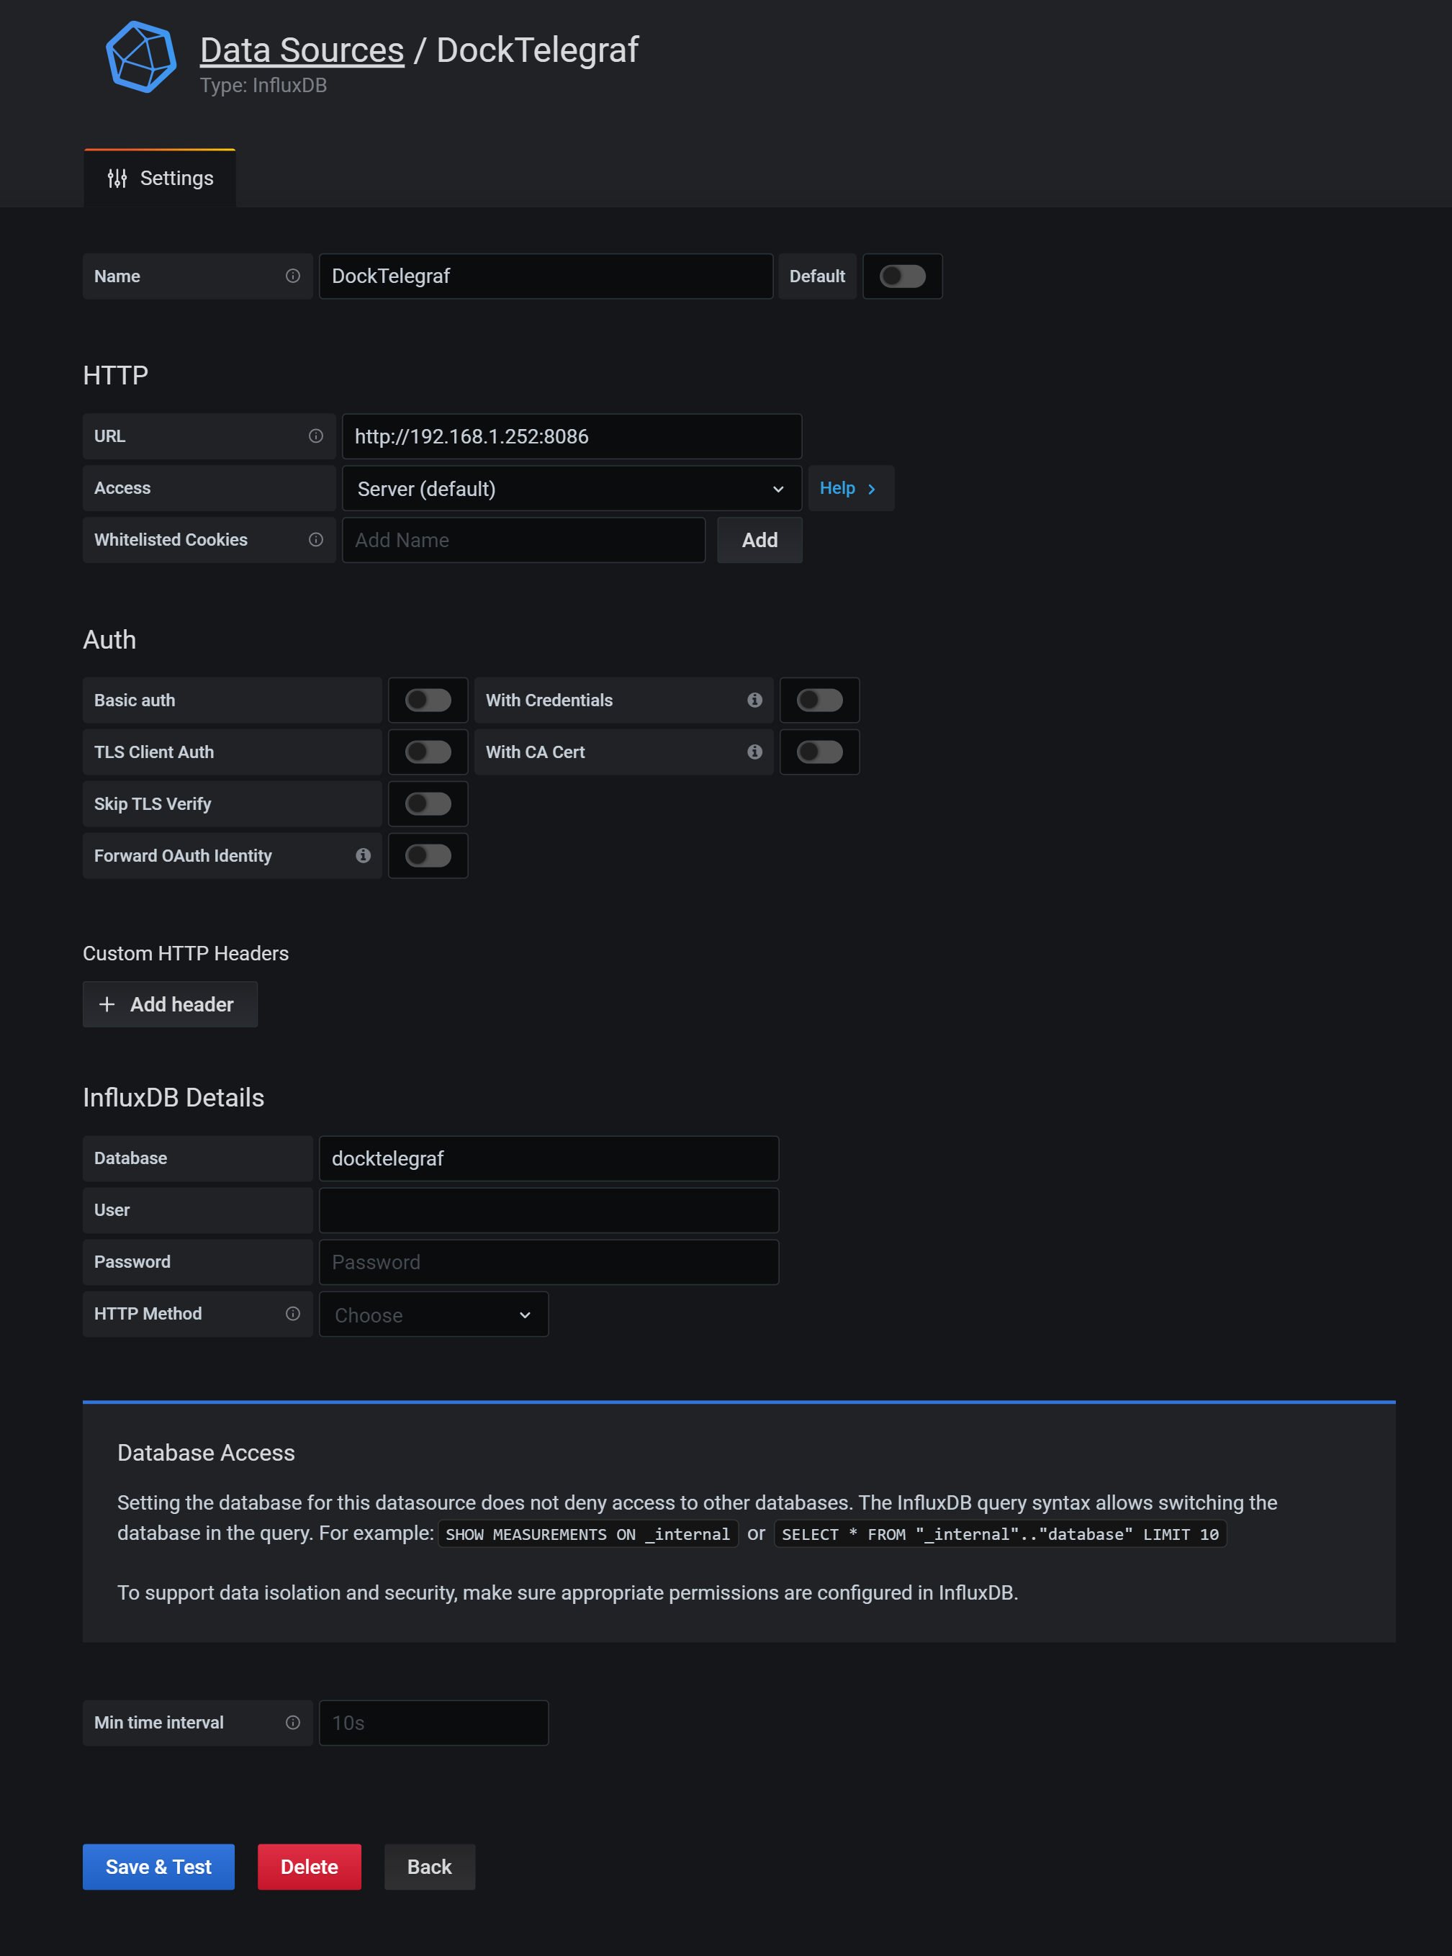Viewport: 1452px width, 1956px height.
Task: Open the HTTP Method Choose dropdown
Action: 433,1315
